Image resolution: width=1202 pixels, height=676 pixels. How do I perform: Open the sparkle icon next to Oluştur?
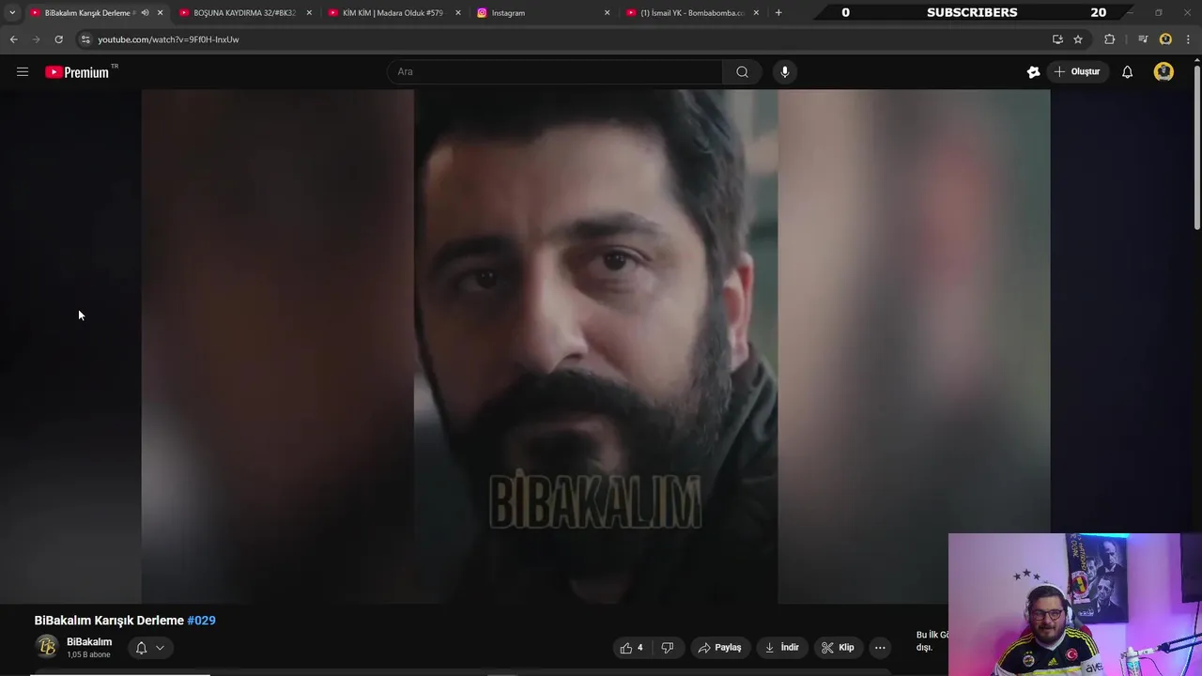(1033, 71)
